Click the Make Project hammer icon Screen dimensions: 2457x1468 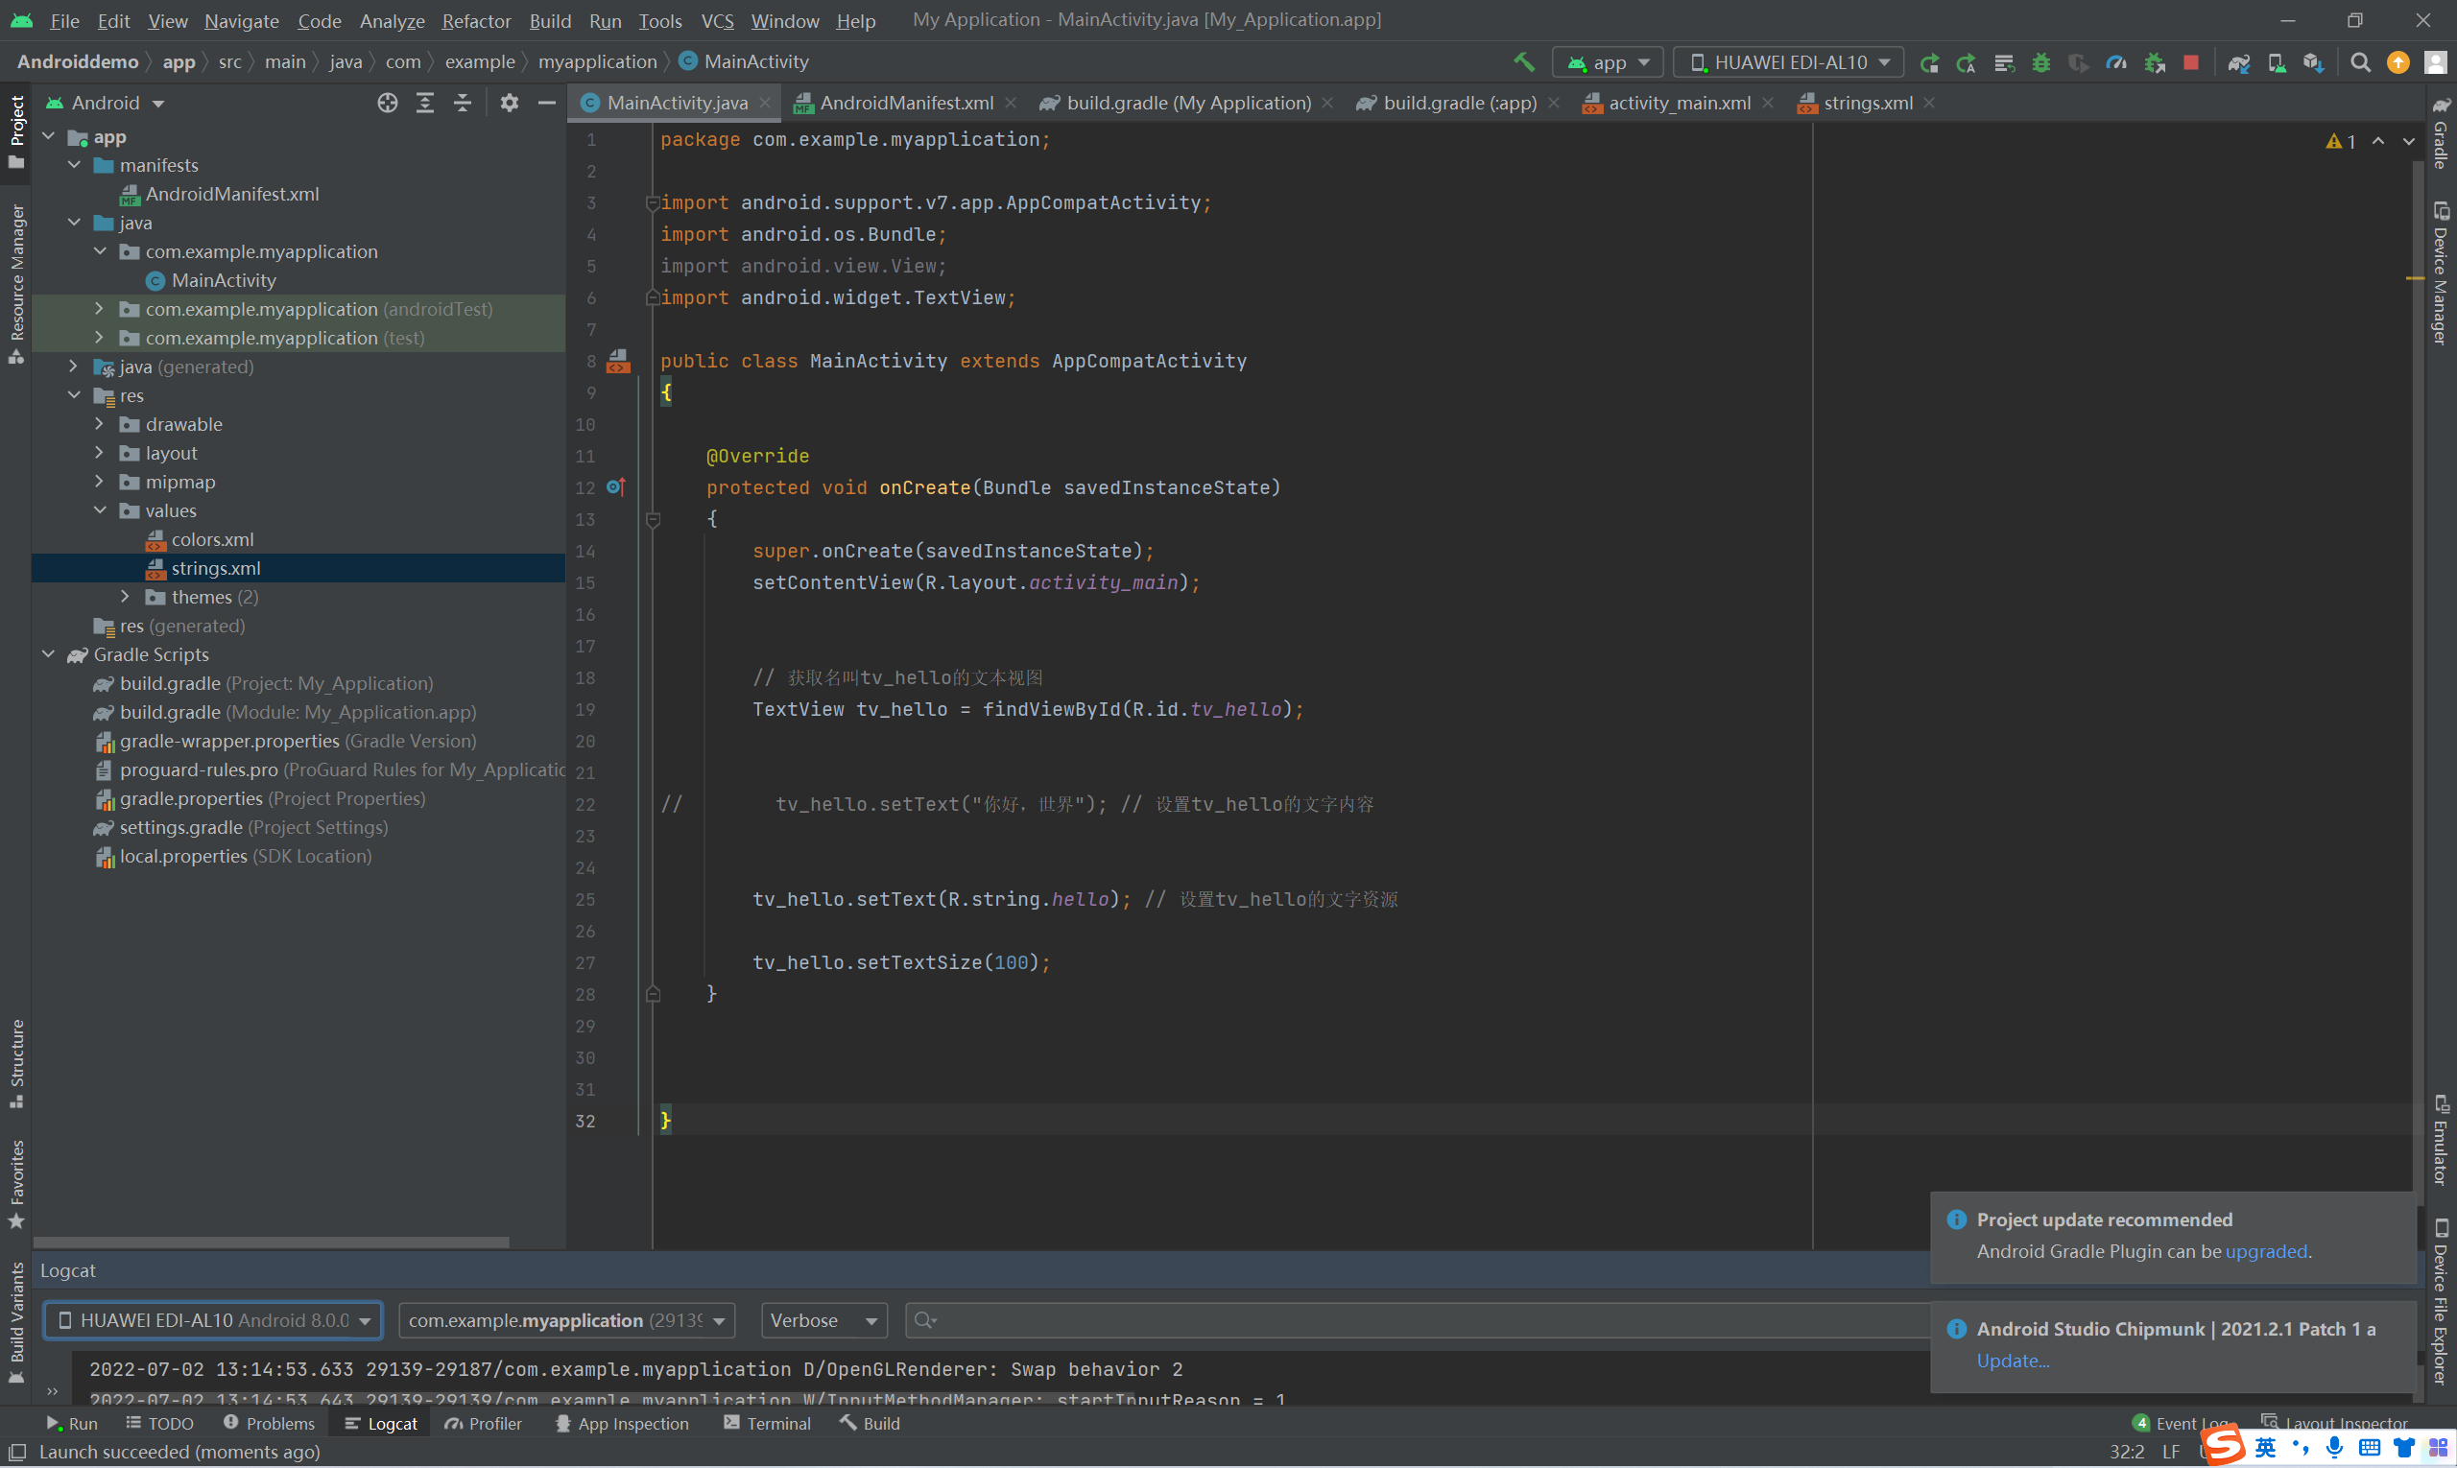point(1524,62)
